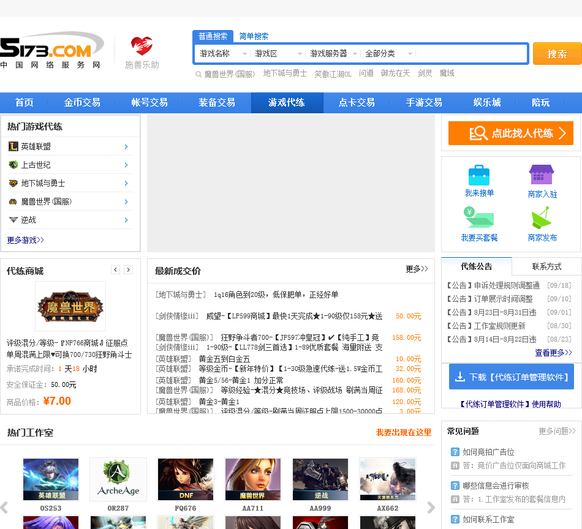Viewport: 582px width, 529px height.
Task: Open 装备交易 navigation item
Action: point(217,102)
